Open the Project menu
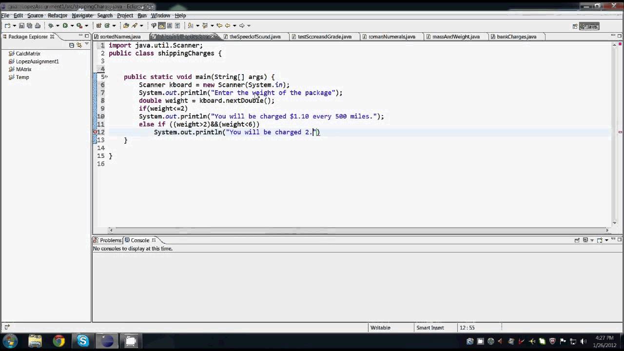The image size is (624, 351). click(x=125, y=16)
